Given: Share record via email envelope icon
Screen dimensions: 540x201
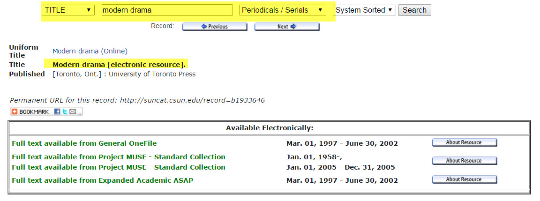Looking at the screenshot, I should (x=73, y=112).
